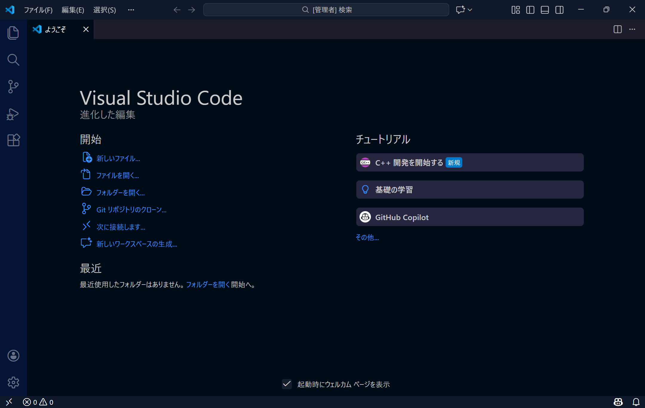Open the ファイル(F) menu
This screenshot has width=645, height=408.
click(38, 10)
